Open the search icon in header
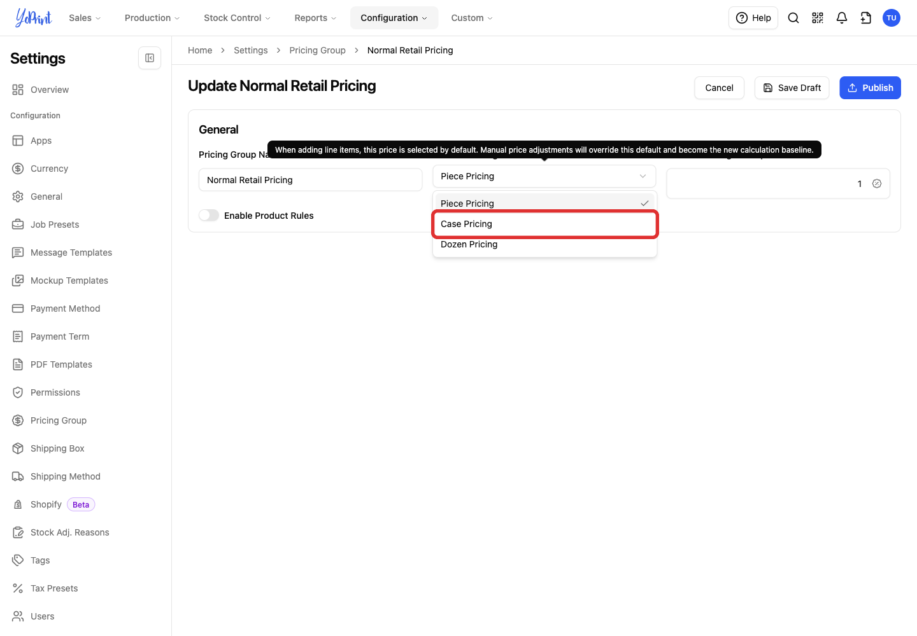Screen dimensions: 917x636 [x=793, y=18]
